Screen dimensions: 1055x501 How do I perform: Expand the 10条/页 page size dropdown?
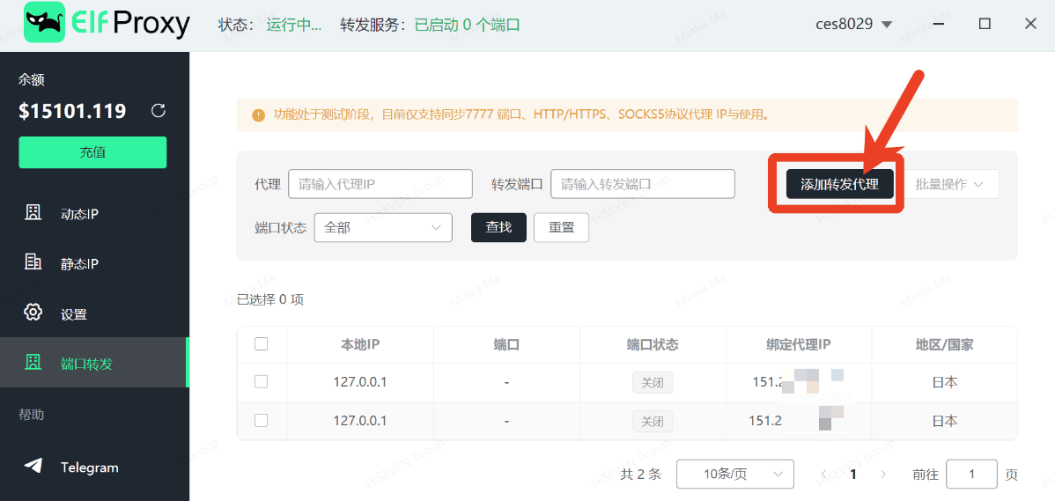point(734,475)
